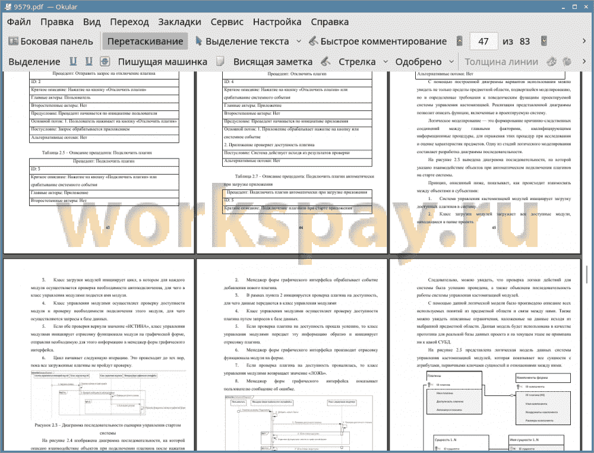Click the 'Сущность 1..N' box label
The height and width of the screenshot is (453, 594).
[x=445, y=440]
